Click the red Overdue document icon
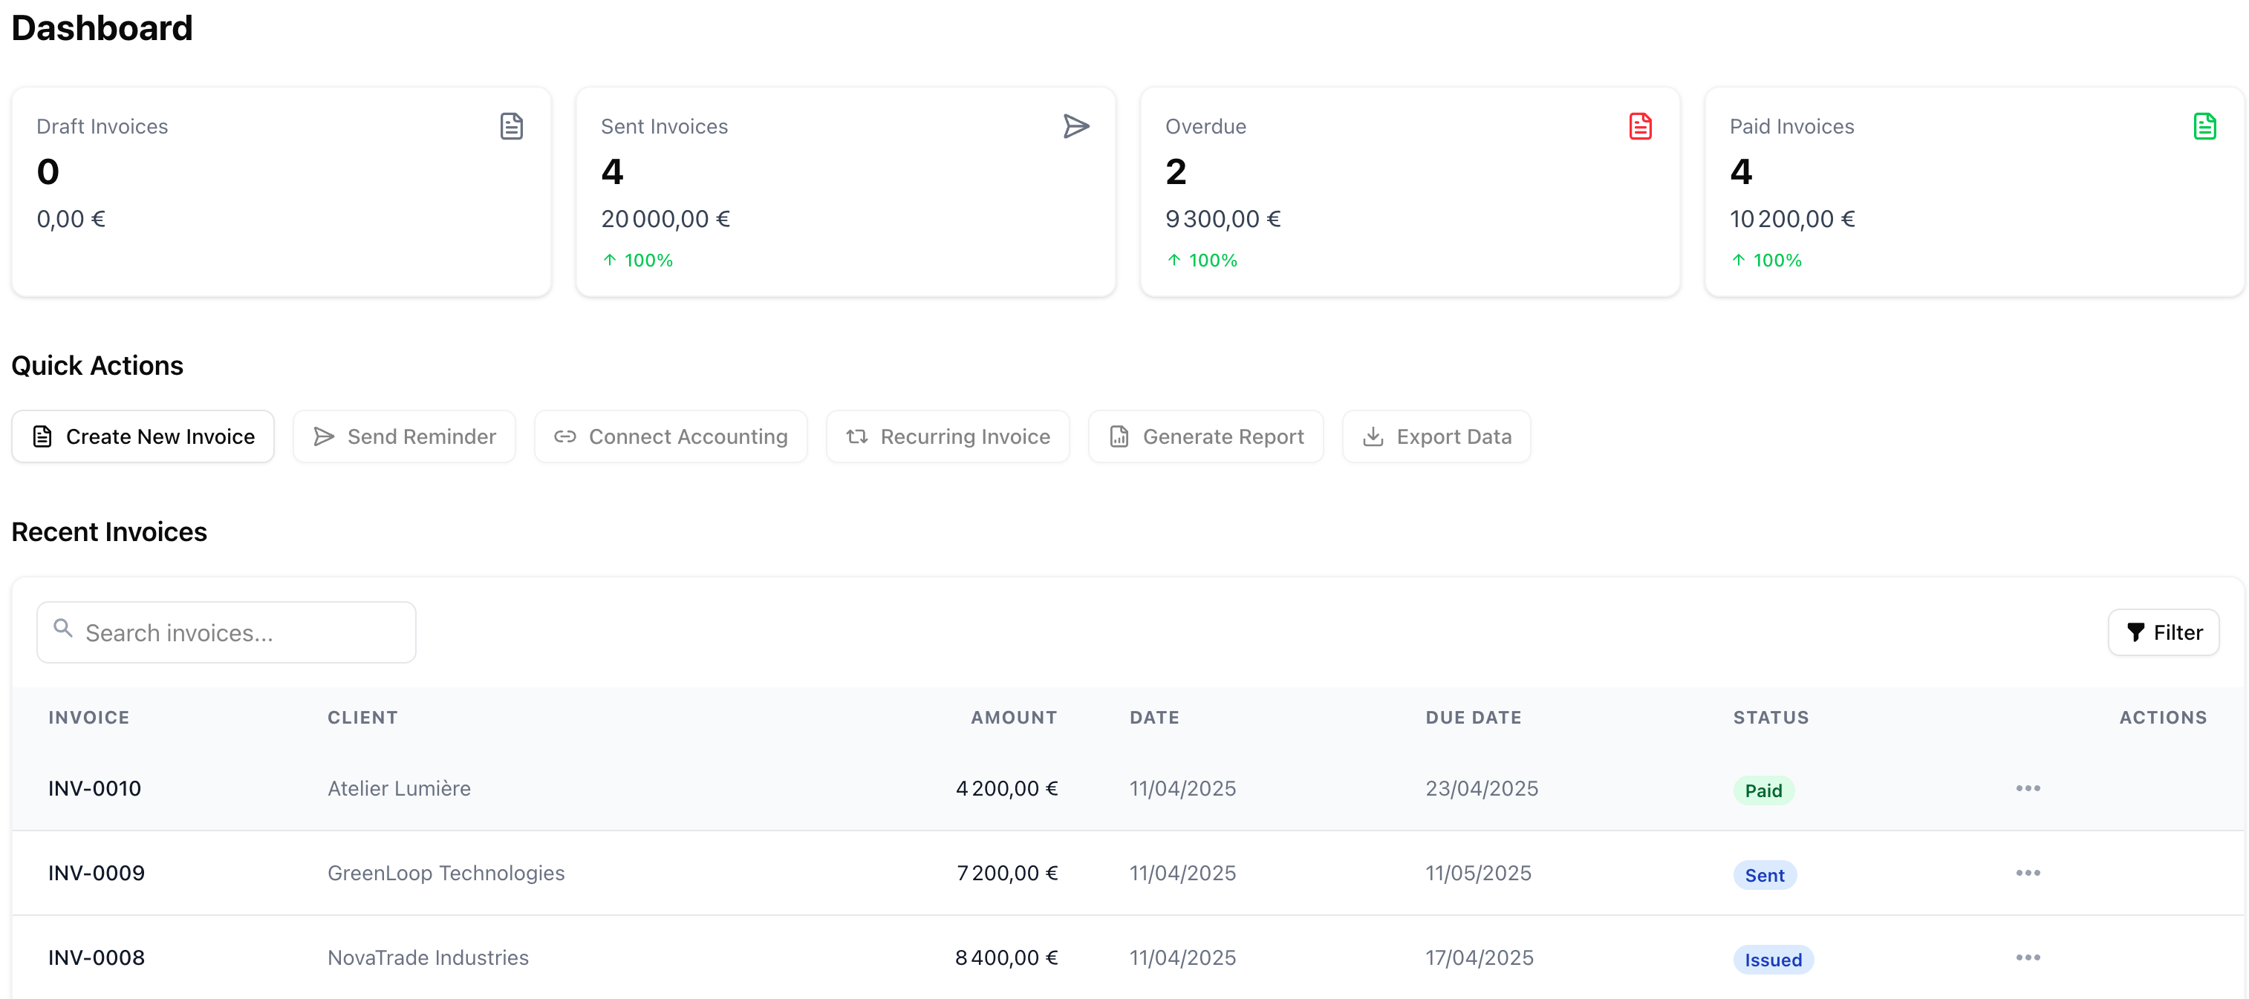2249x999 pixels. coord(1640,126)
